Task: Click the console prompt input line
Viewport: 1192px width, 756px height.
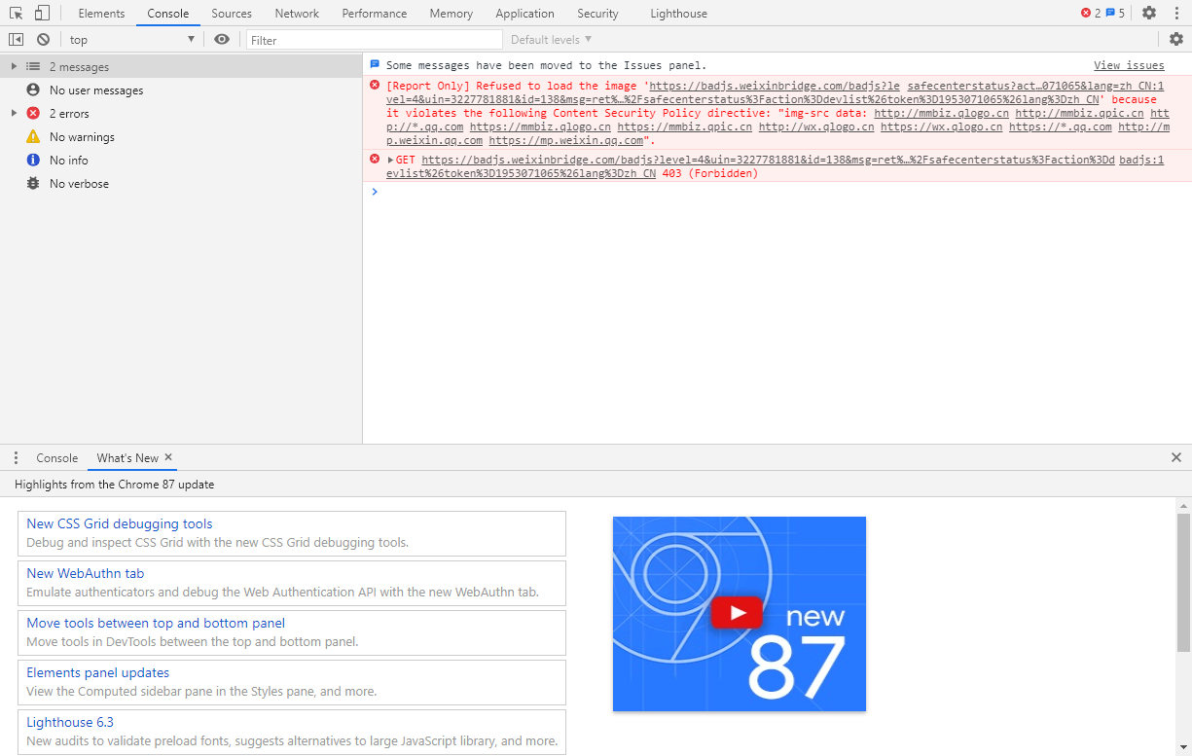Action: (777, 192)
